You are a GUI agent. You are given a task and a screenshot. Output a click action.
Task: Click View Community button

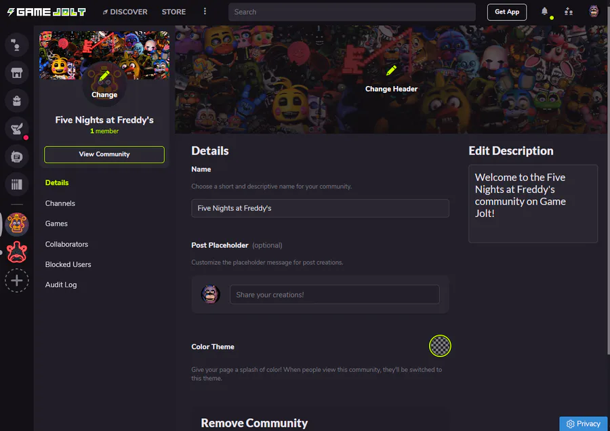pos(104,155)
